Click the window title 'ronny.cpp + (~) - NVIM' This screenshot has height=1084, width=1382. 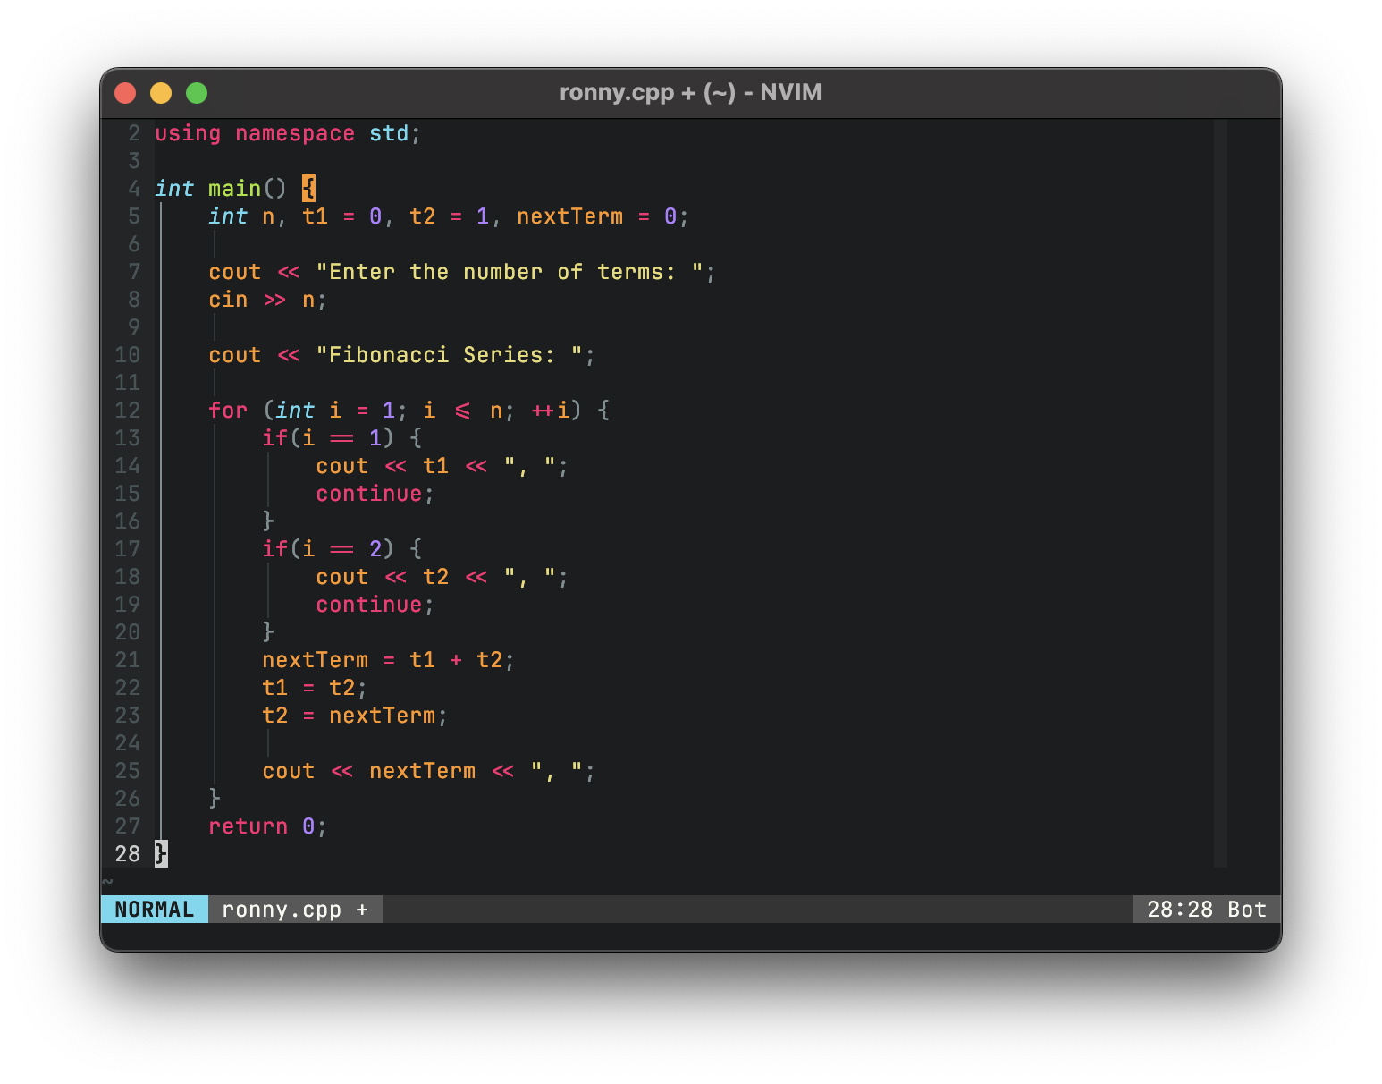pos(690,93)
